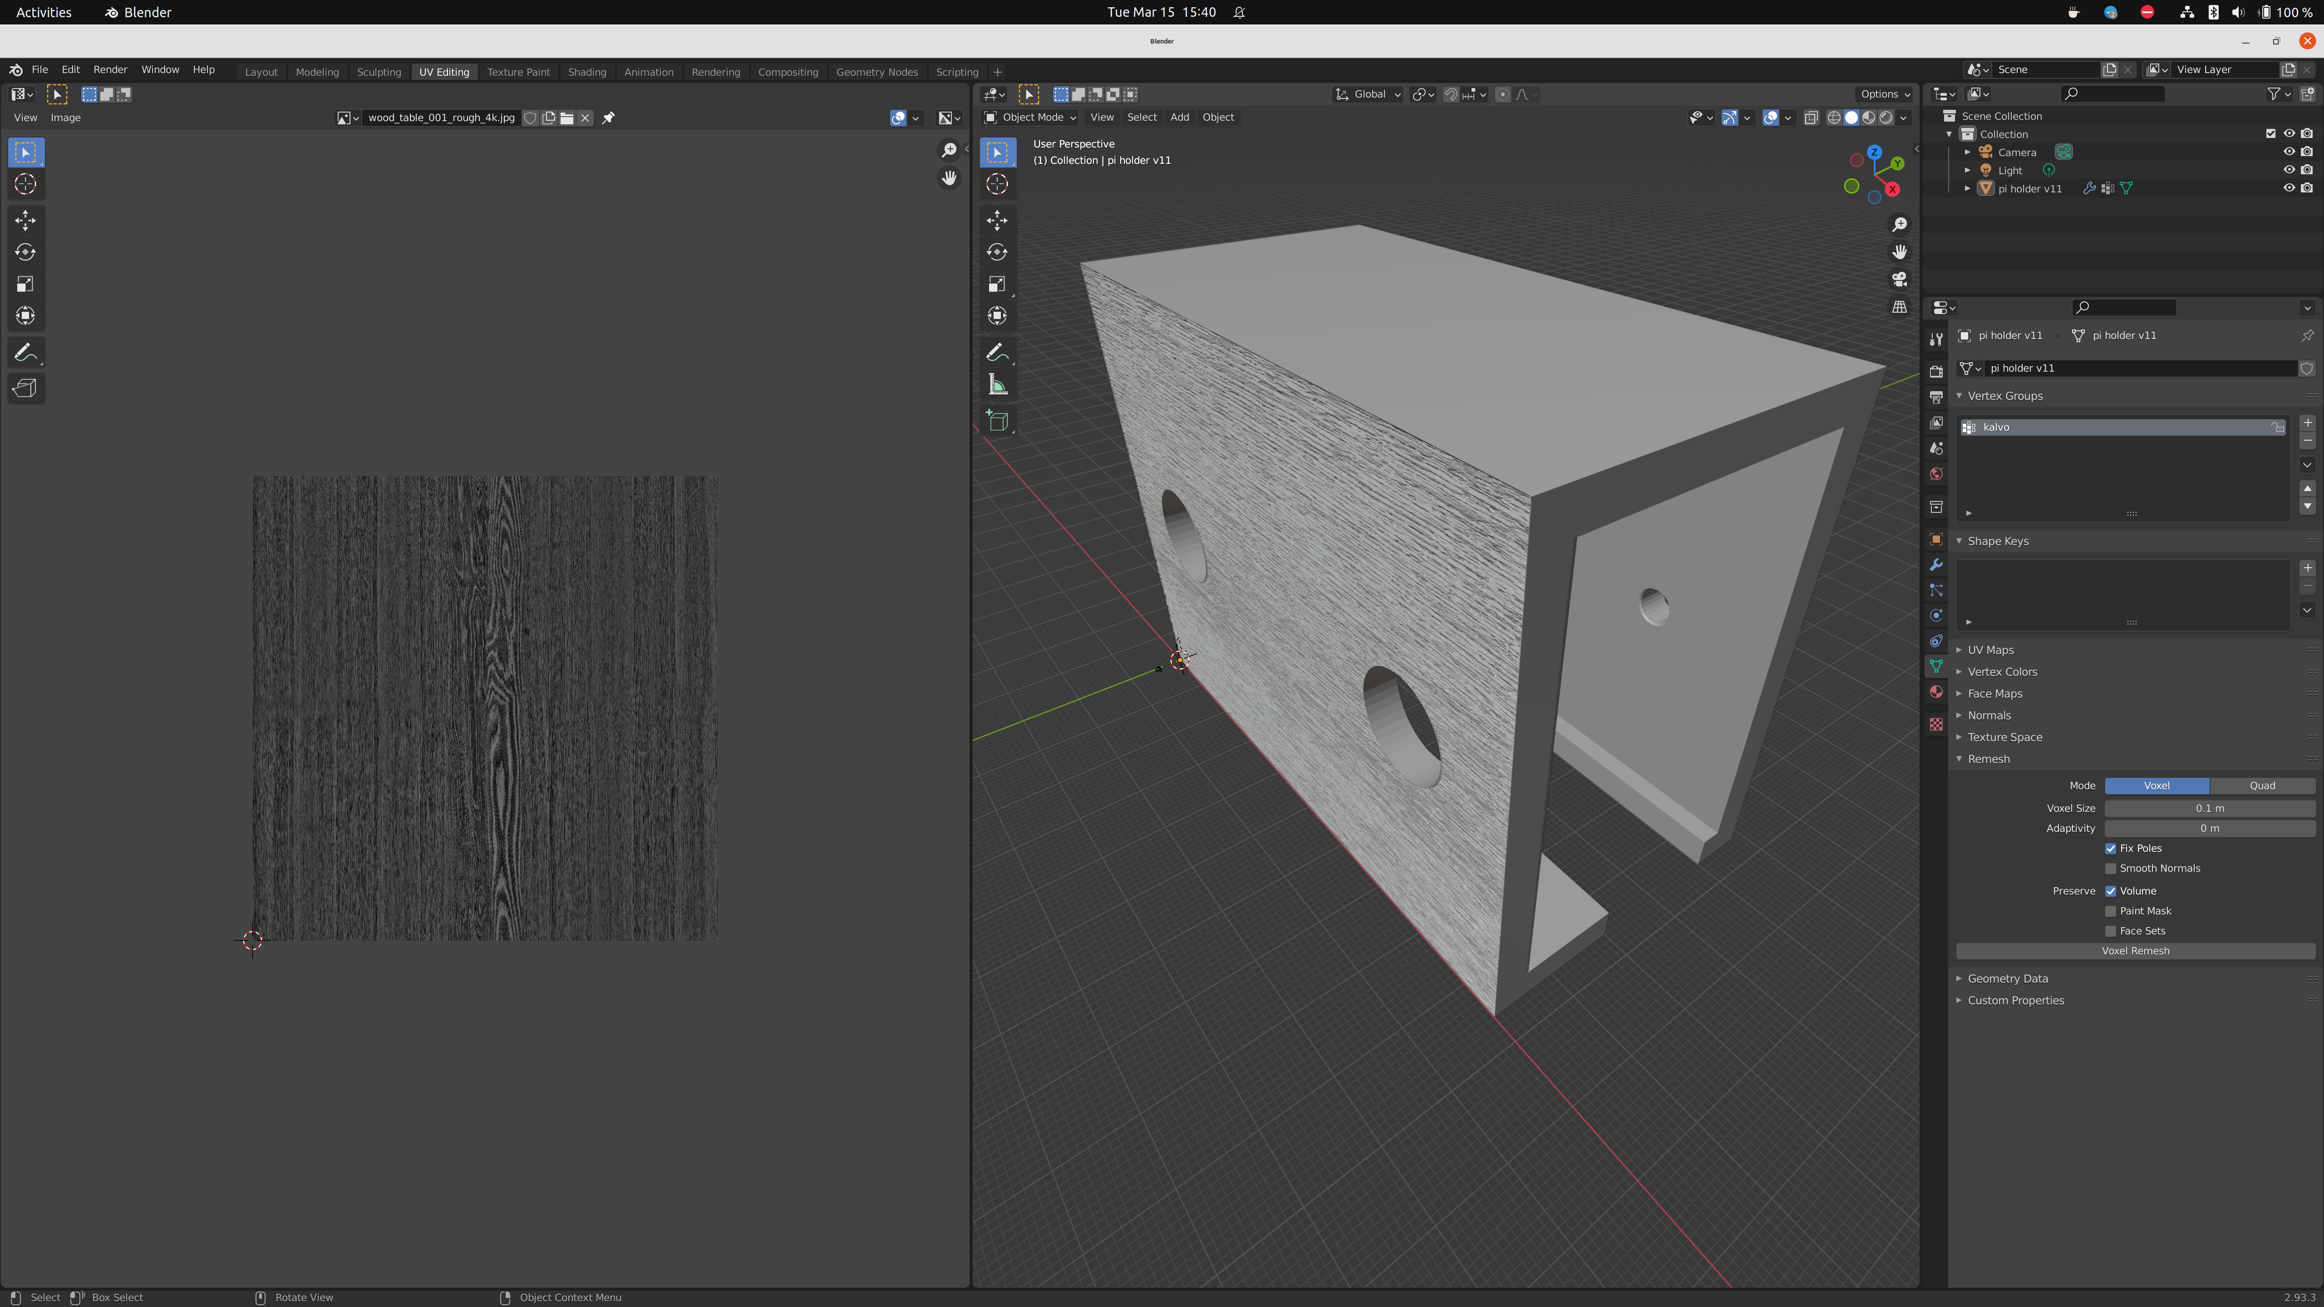Adjust the Adaptivity value field
Viewport: 2324px width, 1307px height.
coord(2210,828)
